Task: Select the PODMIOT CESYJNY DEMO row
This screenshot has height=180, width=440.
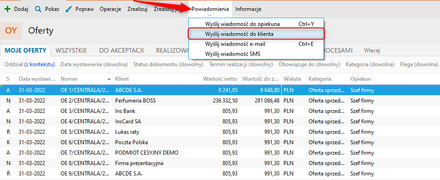Action: [x=220, y=153]
